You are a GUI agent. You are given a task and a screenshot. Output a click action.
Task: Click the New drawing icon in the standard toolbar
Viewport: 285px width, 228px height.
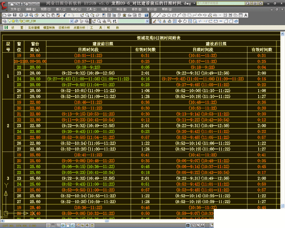tap(5, 15)
